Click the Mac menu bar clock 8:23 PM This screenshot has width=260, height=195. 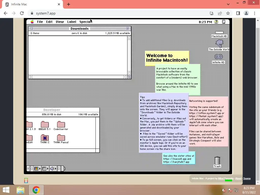pyautogui.click(x=205, y=22)
